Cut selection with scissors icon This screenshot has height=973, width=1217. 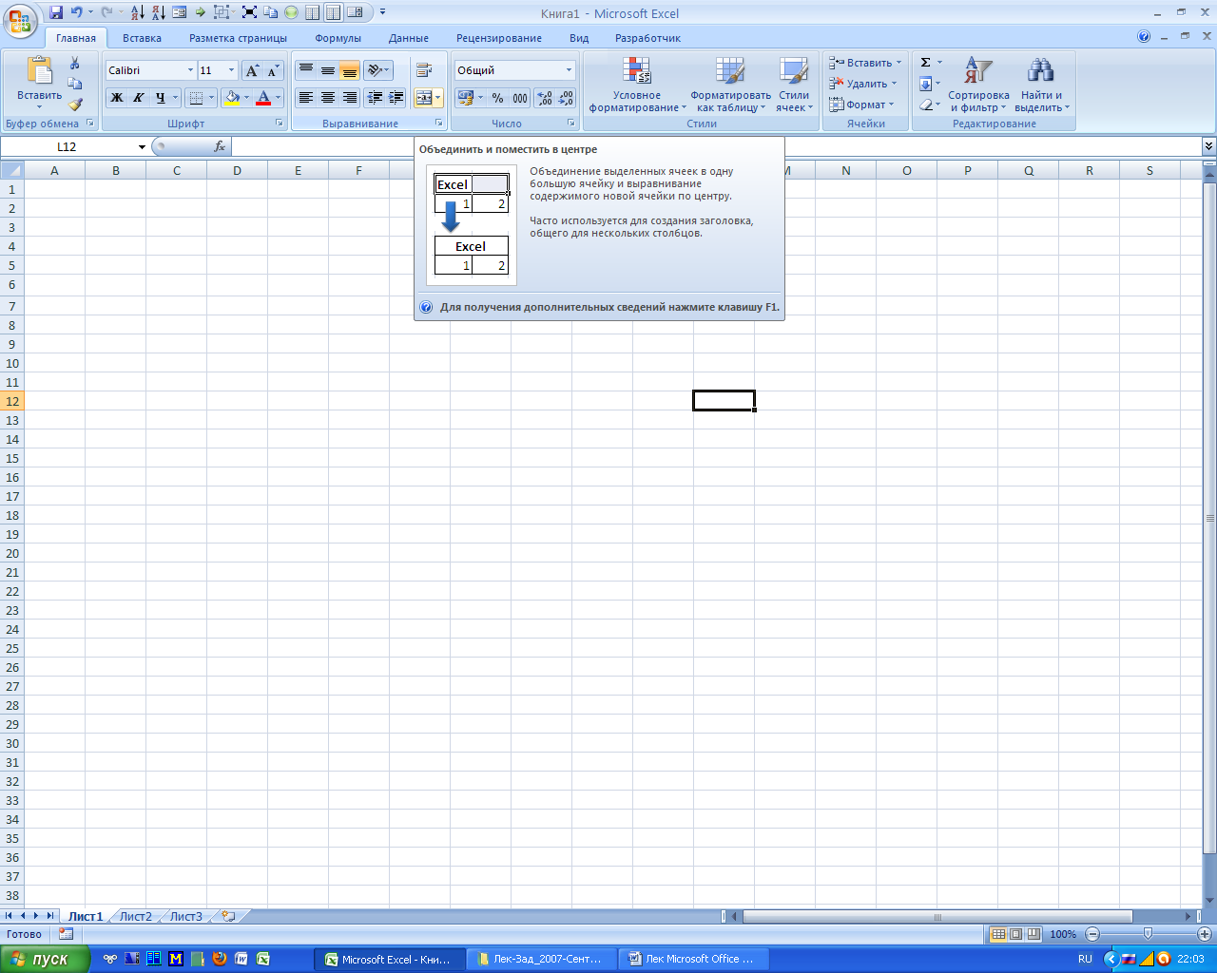(75, 63)
